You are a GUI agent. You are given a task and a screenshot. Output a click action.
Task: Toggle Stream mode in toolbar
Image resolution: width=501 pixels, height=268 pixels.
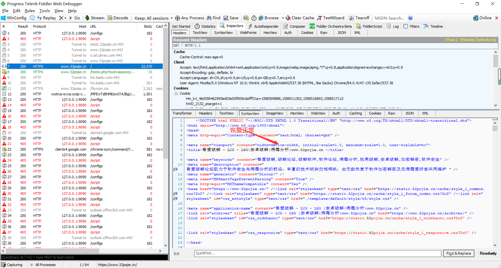tap(95, 18)
